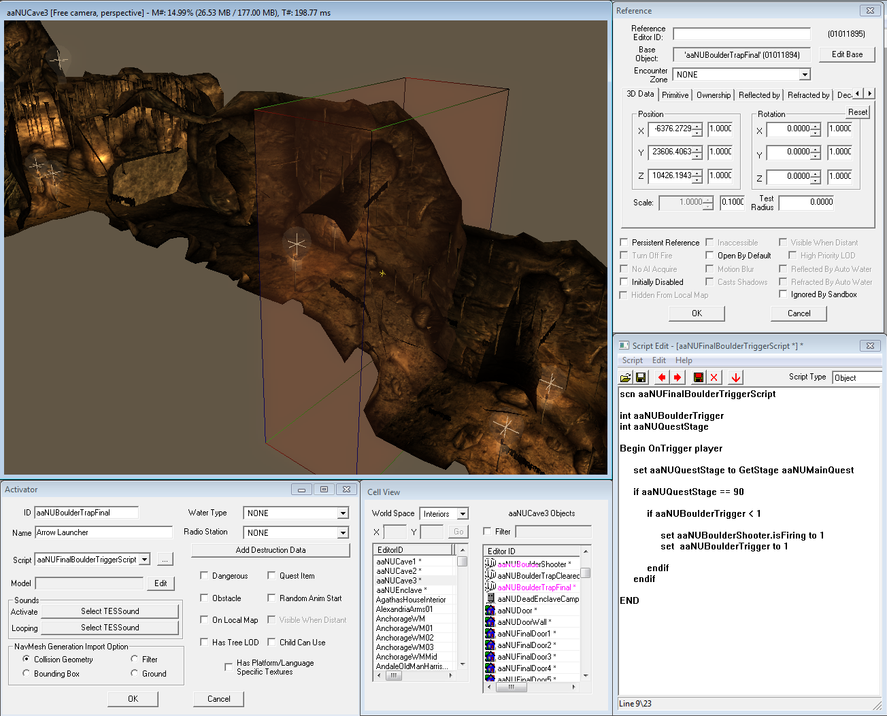This screenshot has width=887, height=716.
Task: Click into the Reference Editor ID field
Action: coord(741,34)
